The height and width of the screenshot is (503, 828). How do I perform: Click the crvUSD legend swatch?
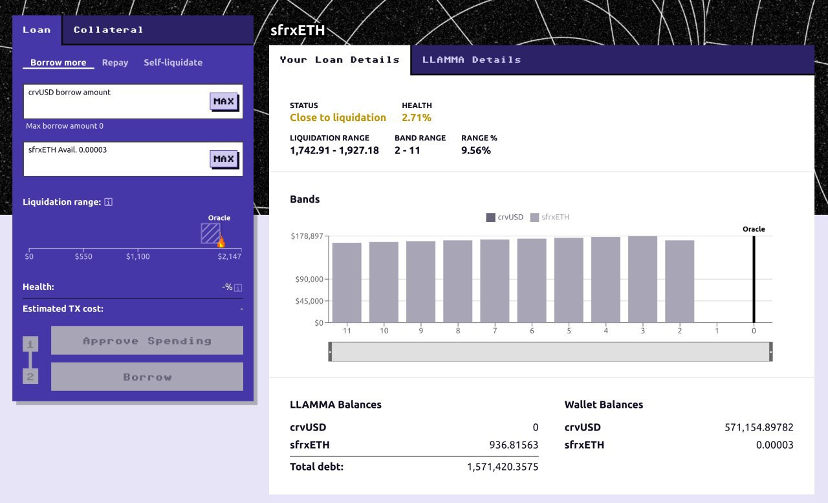click(490, 218)
